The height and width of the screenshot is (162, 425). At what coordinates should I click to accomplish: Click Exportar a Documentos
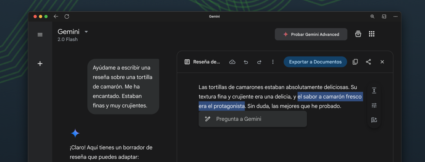click(315, 62)
